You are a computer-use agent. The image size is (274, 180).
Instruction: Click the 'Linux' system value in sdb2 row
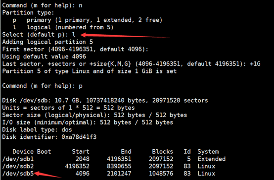click(206, 166)
